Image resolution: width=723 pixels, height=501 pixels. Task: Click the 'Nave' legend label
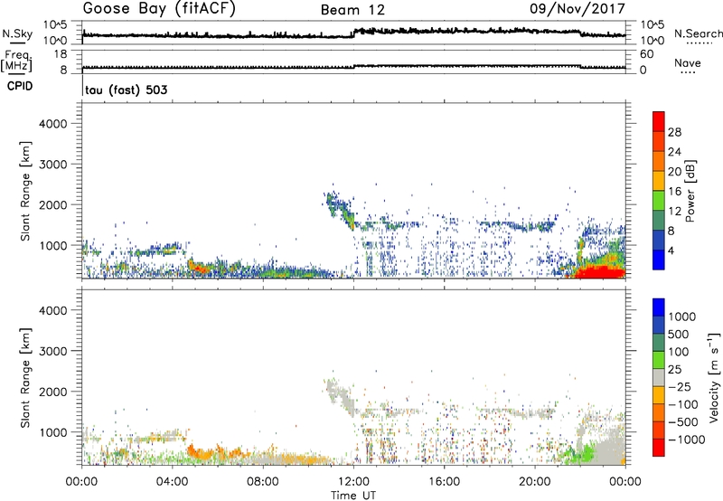[x=687, y=63]
